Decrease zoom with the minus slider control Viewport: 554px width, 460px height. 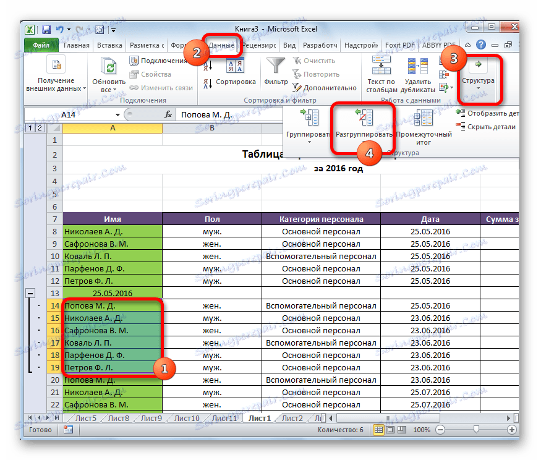tap(441, 429)
